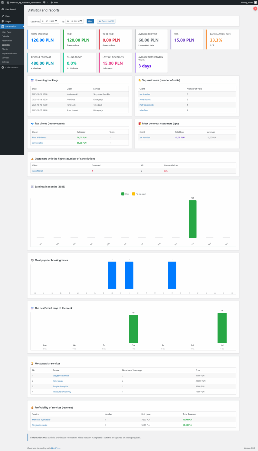
Task: Open calendar picker in Date from field
Action: [x=56, y=21]
